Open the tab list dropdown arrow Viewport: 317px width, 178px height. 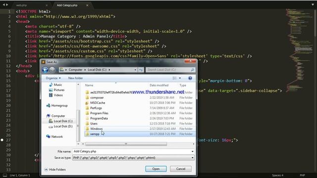point(313,4)
